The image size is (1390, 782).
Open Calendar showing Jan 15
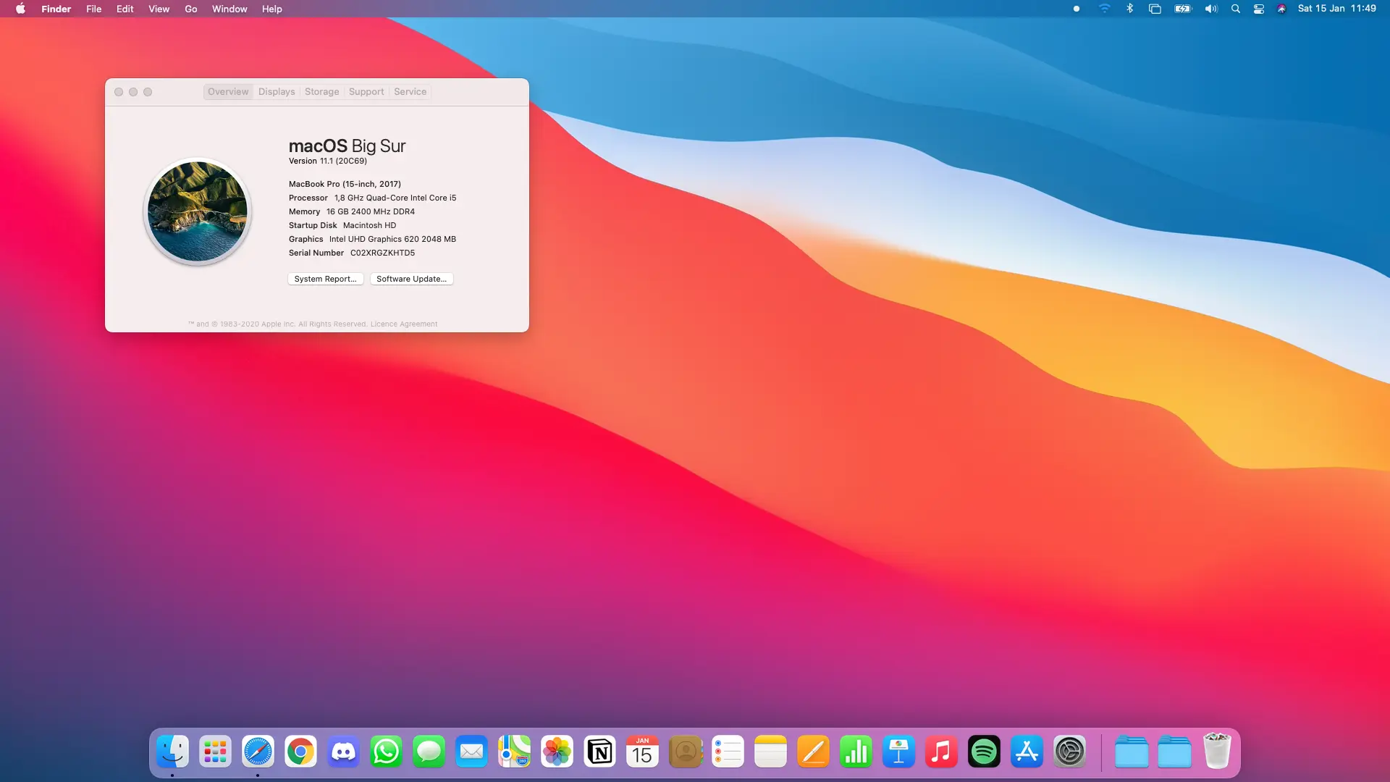click(642, 752)
